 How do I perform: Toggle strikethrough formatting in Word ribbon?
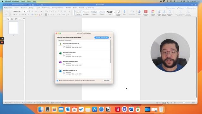(x=23, y=15)
